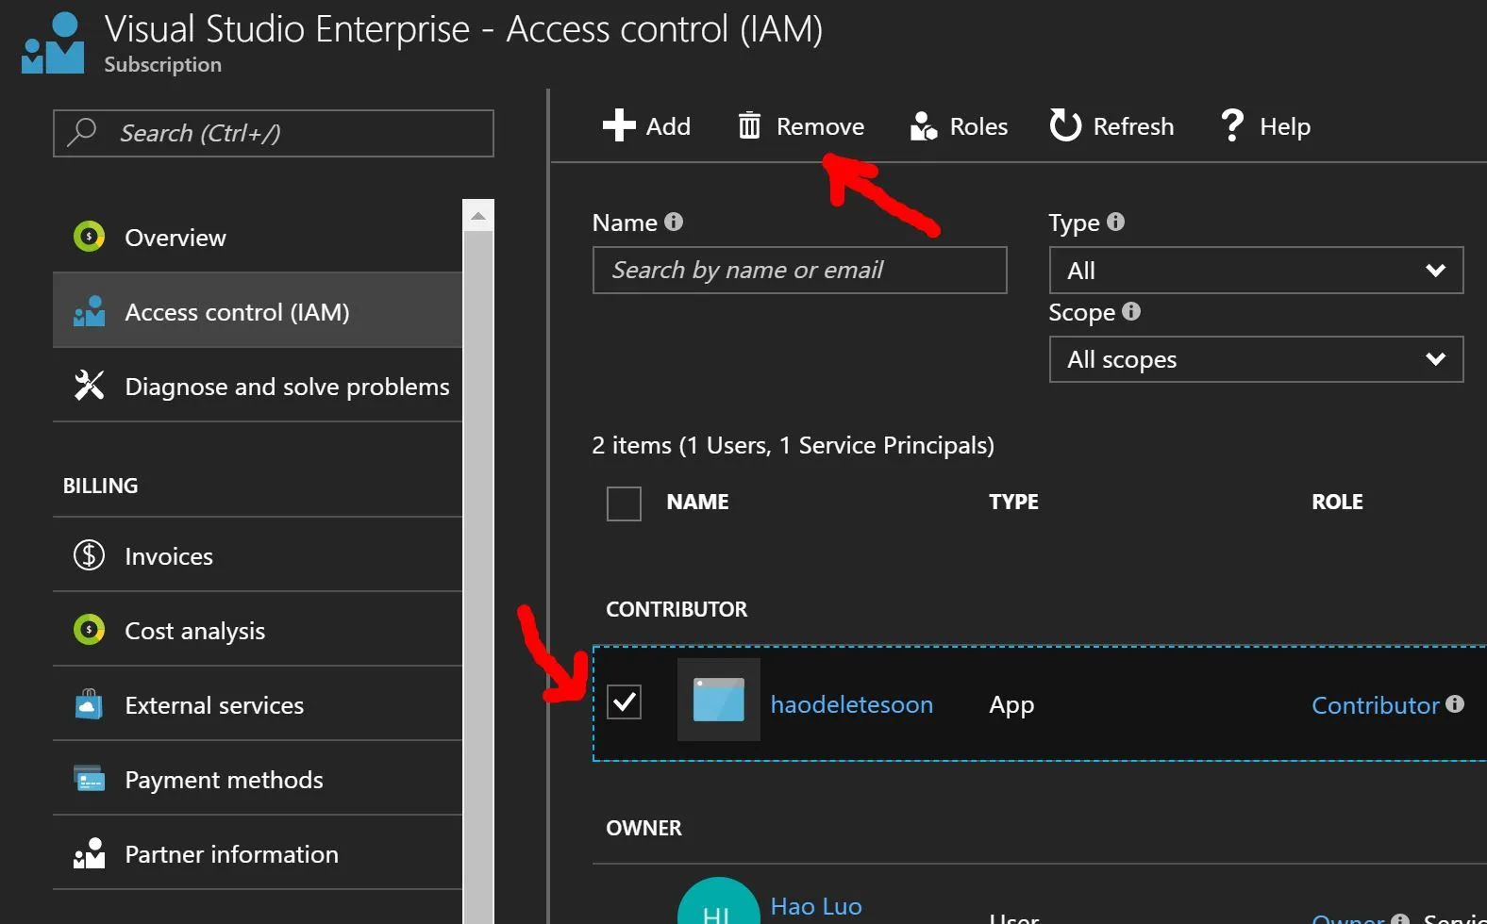
Task: Click the Cost analysis icon
Action: [89, 629]
